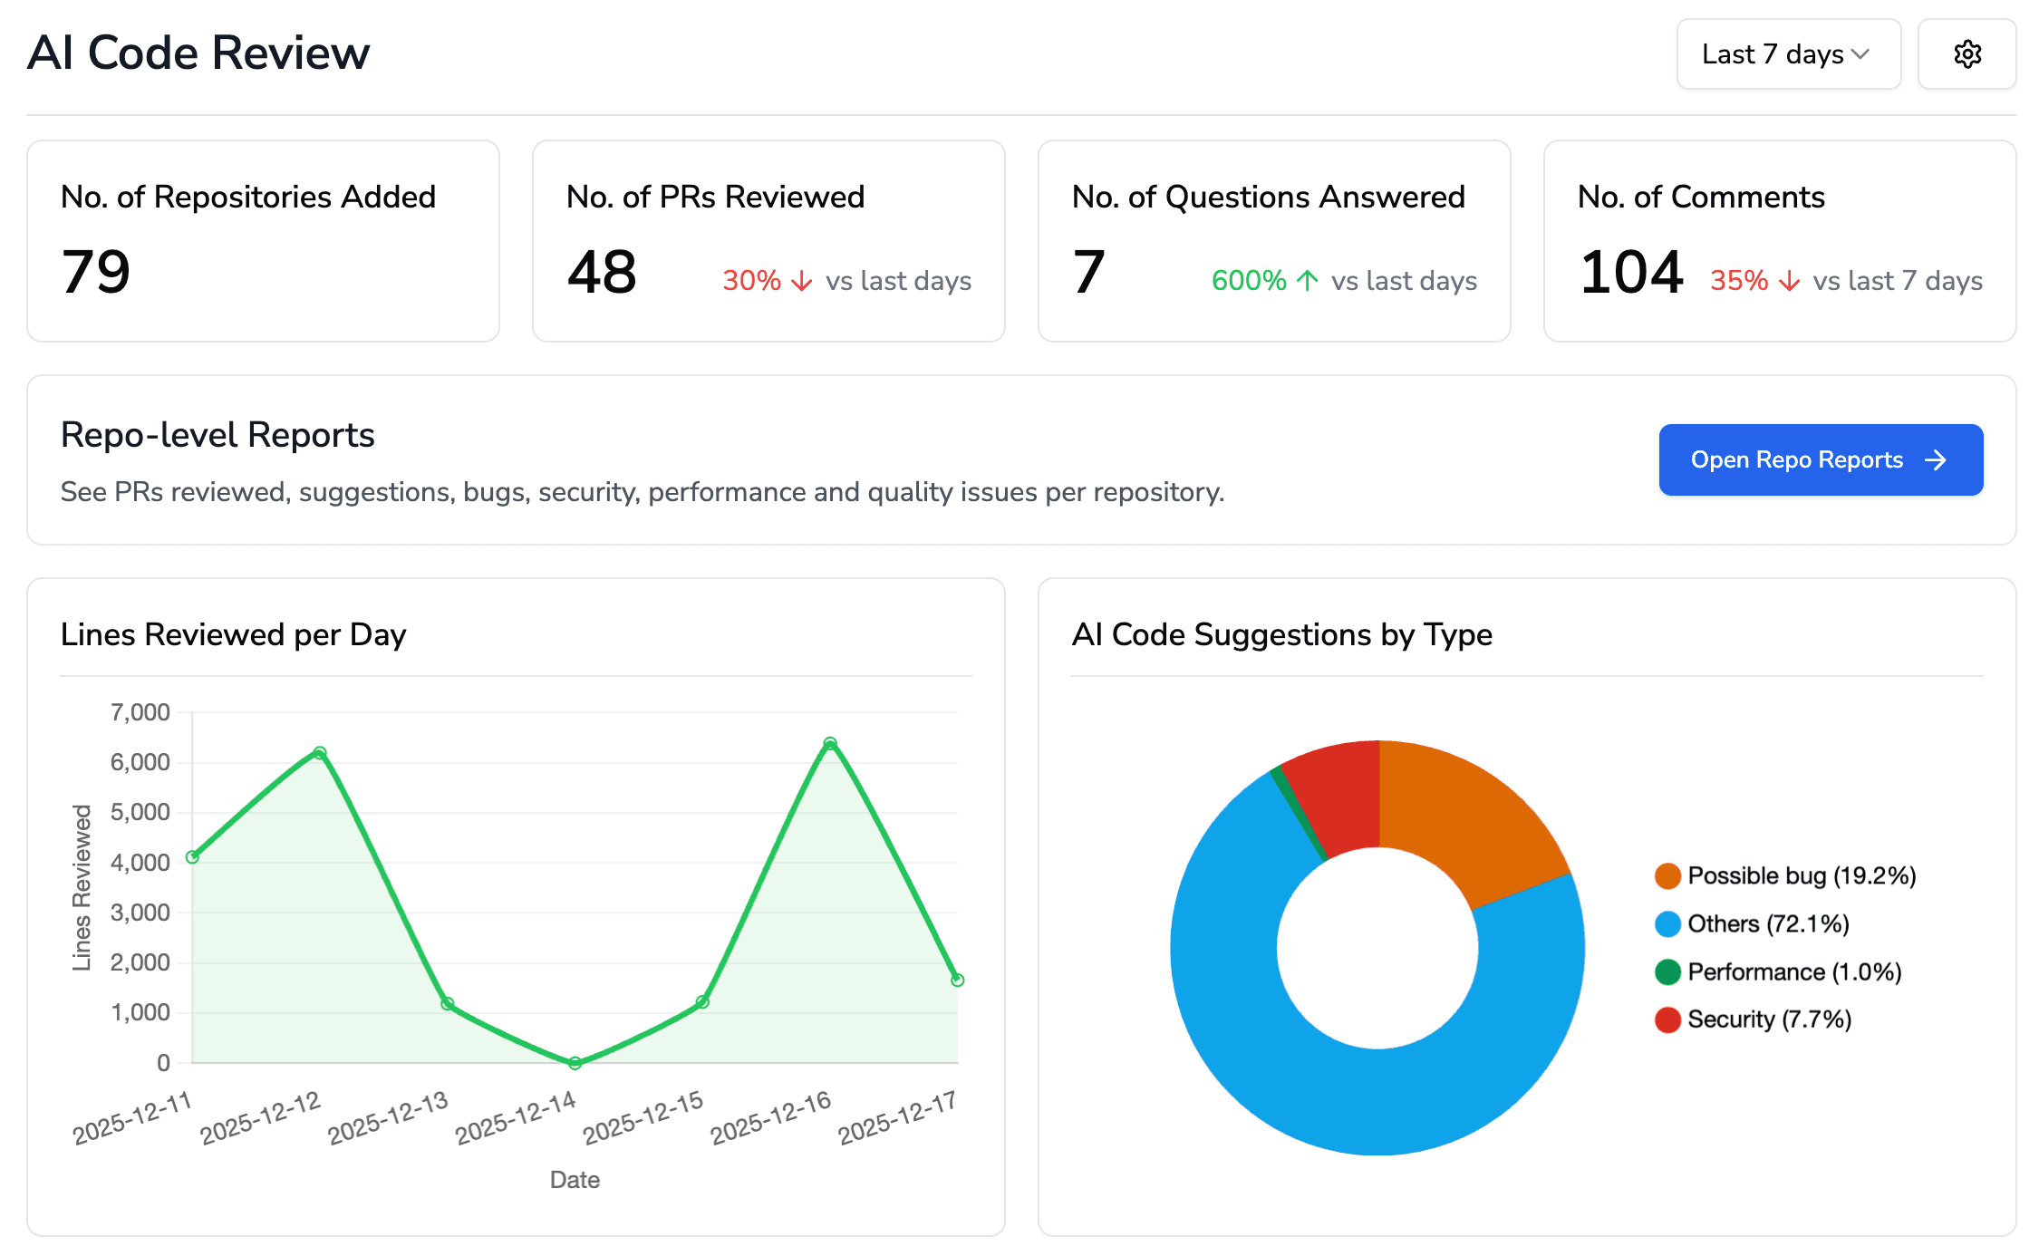
Task: Click the red Security donut segment
Action: point(1339,797)
